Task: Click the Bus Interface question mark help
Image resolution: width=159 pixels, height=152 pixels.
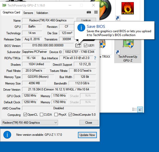Action: point(95,58)
